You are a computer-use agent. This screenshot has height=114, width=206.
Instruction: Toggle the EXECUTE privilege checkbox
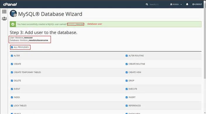[127, 89]
